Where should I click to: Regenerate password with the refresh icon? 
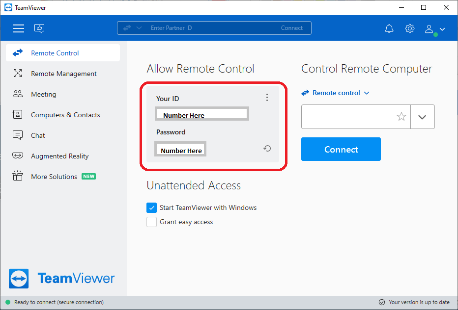(267, 149)
